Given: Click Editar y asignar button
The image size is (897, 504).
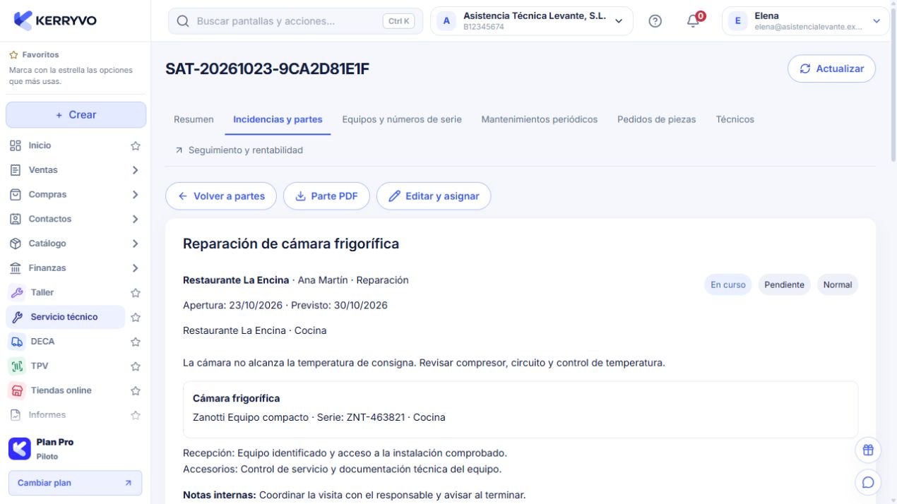Looking at the screenshot, I should click(434, 196).
